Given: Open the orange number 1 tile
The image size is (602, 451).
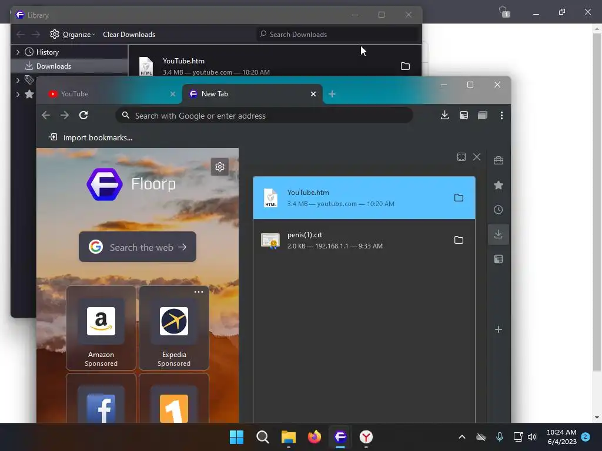Looking at the screenshot, I should (174, 399).
